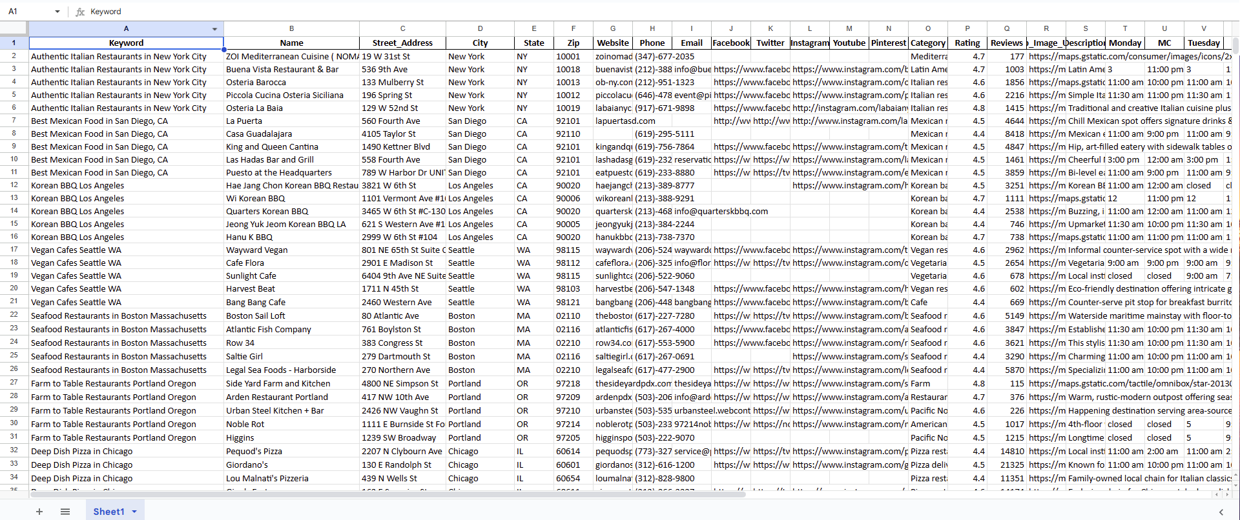The width and height of the screenshot is (1240, 520).
Task: Select the Street_Address header cell
Action: point(402,43)
